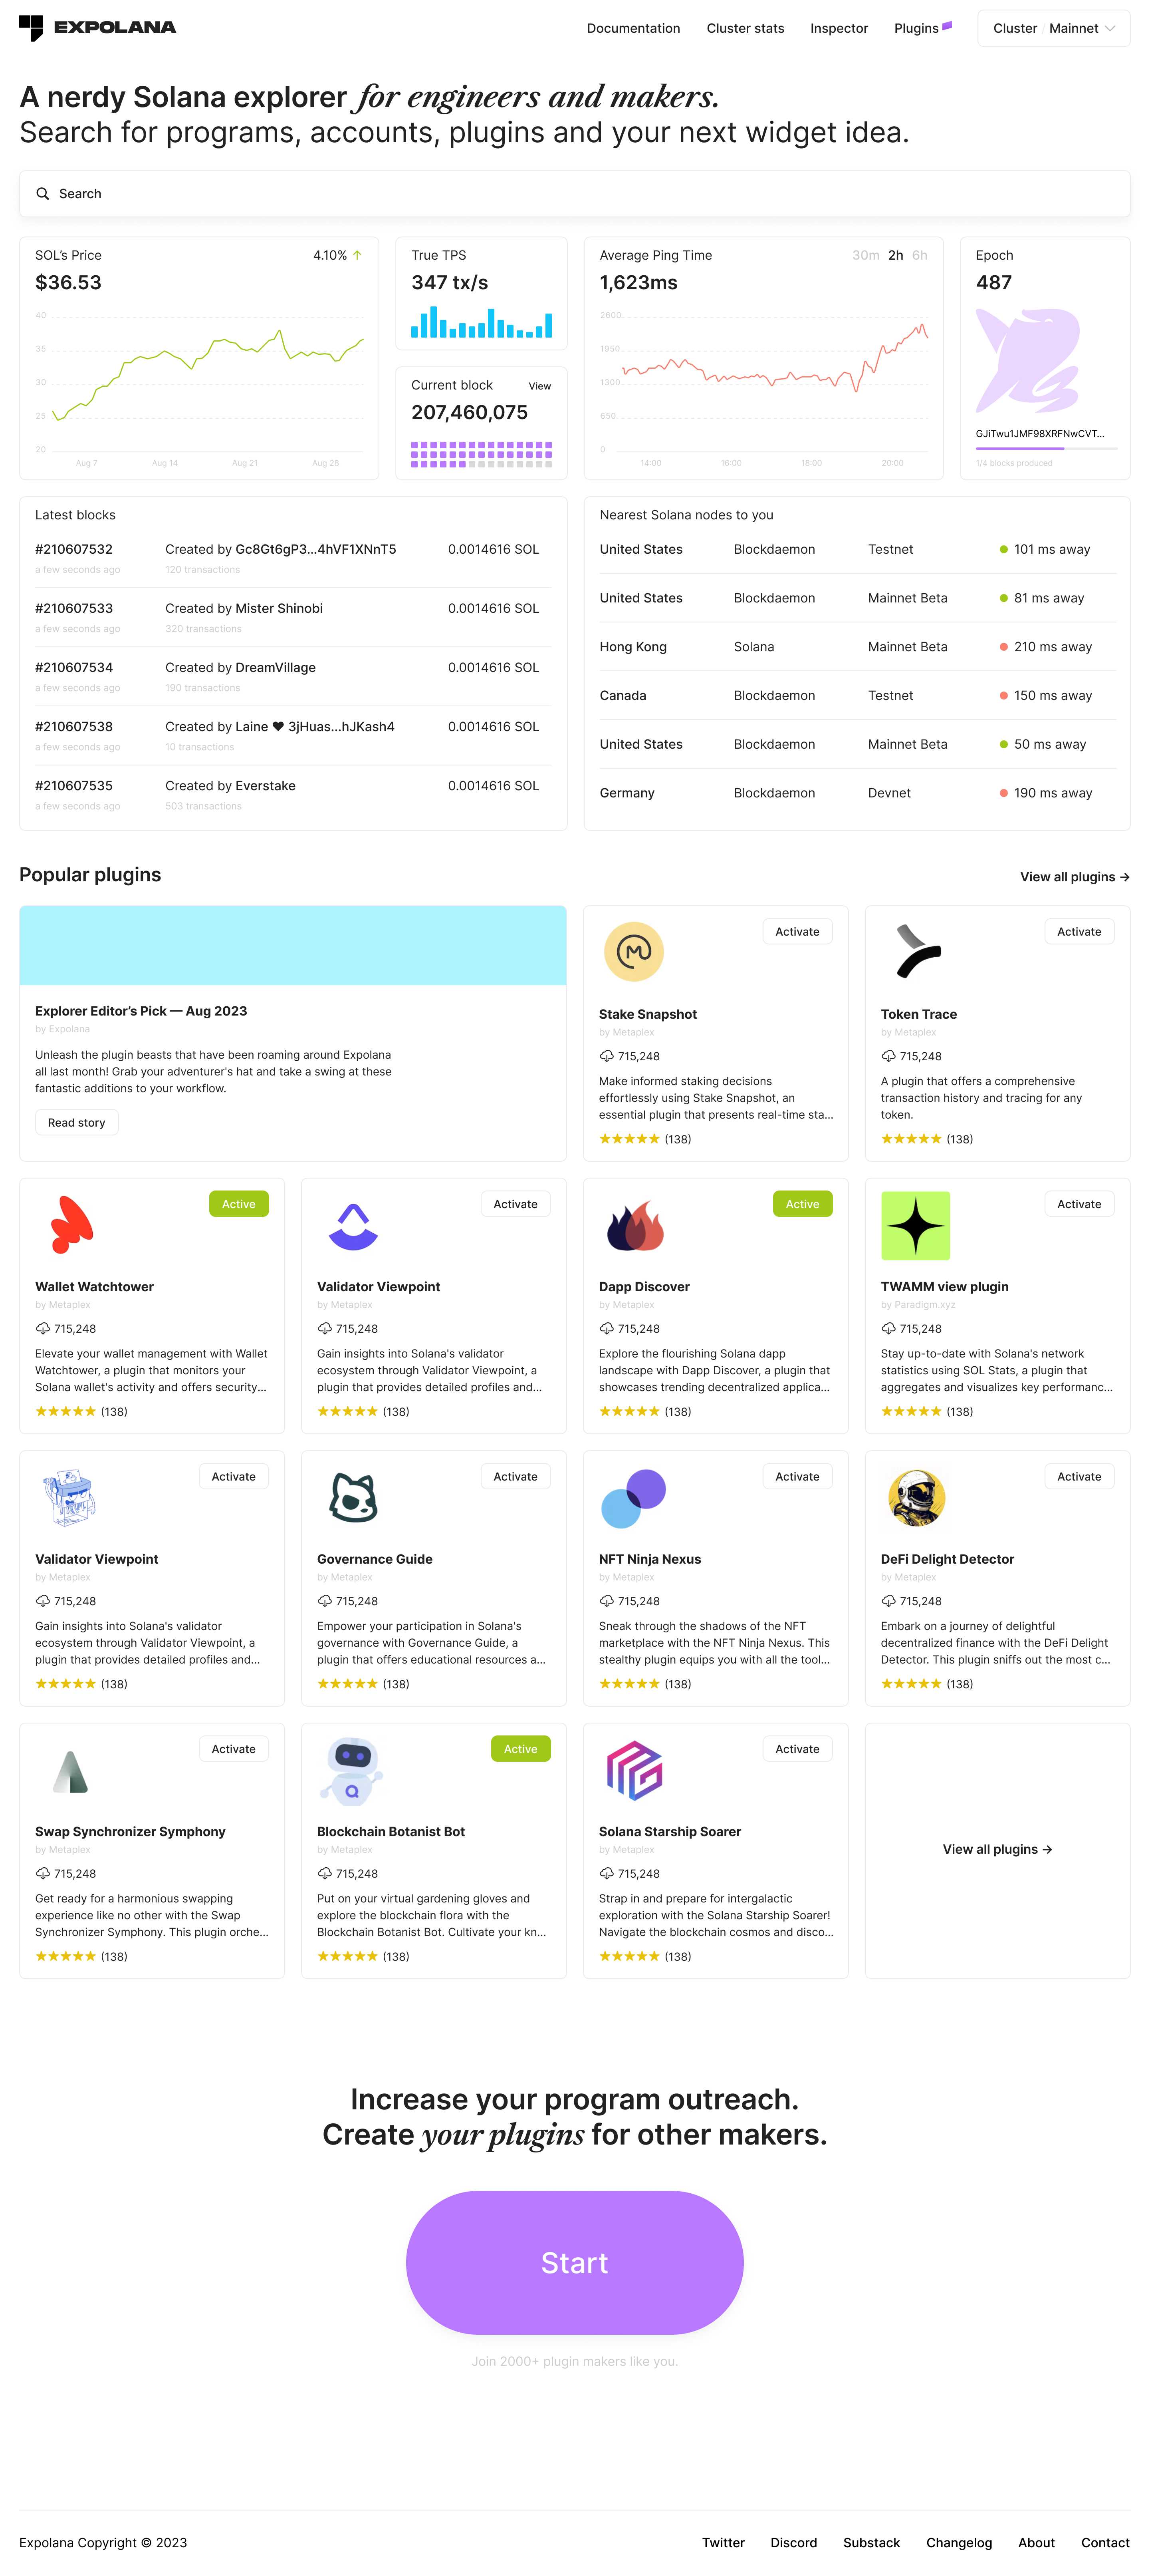Switch ping chart to 6h range
Viewport: 1150px width, 2576px height.
click(919, 255)
